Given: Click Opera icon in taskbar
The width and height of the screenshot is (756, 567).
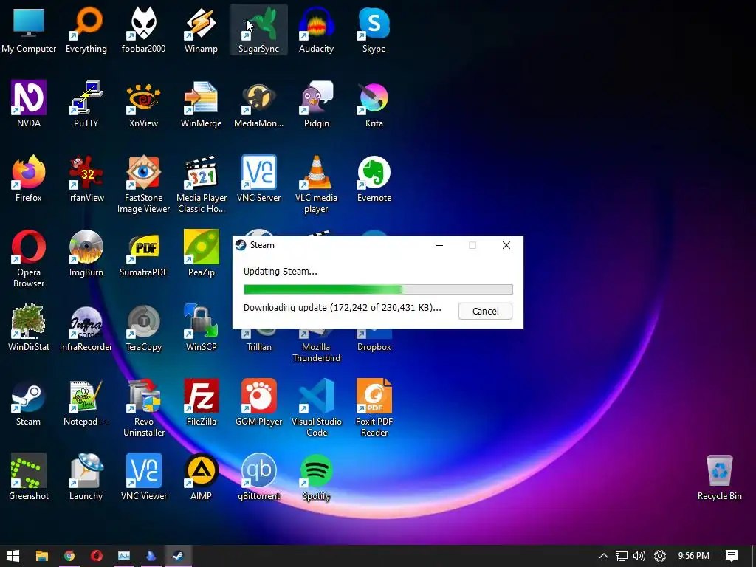Looking at the screenshot, I should point(97,556).
